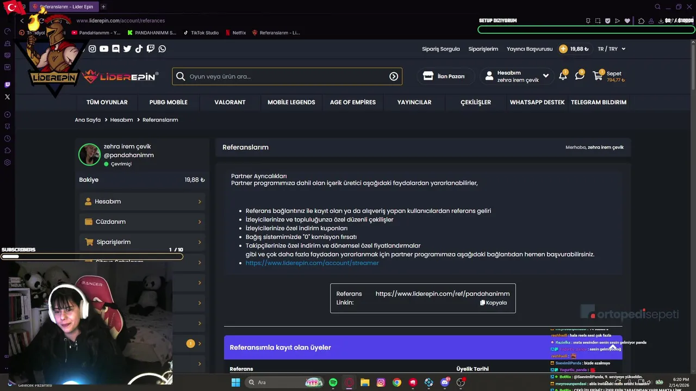Click the Hesabım breadcrumb link
Viewport: 696px width, 391px height.
pyautogui.click(x=122, y=120)
